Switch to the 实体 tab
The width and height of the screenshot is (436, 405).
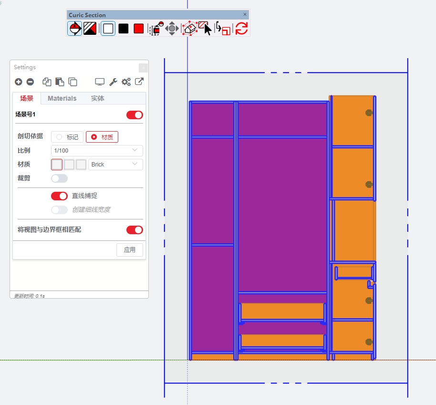point(98,98)
